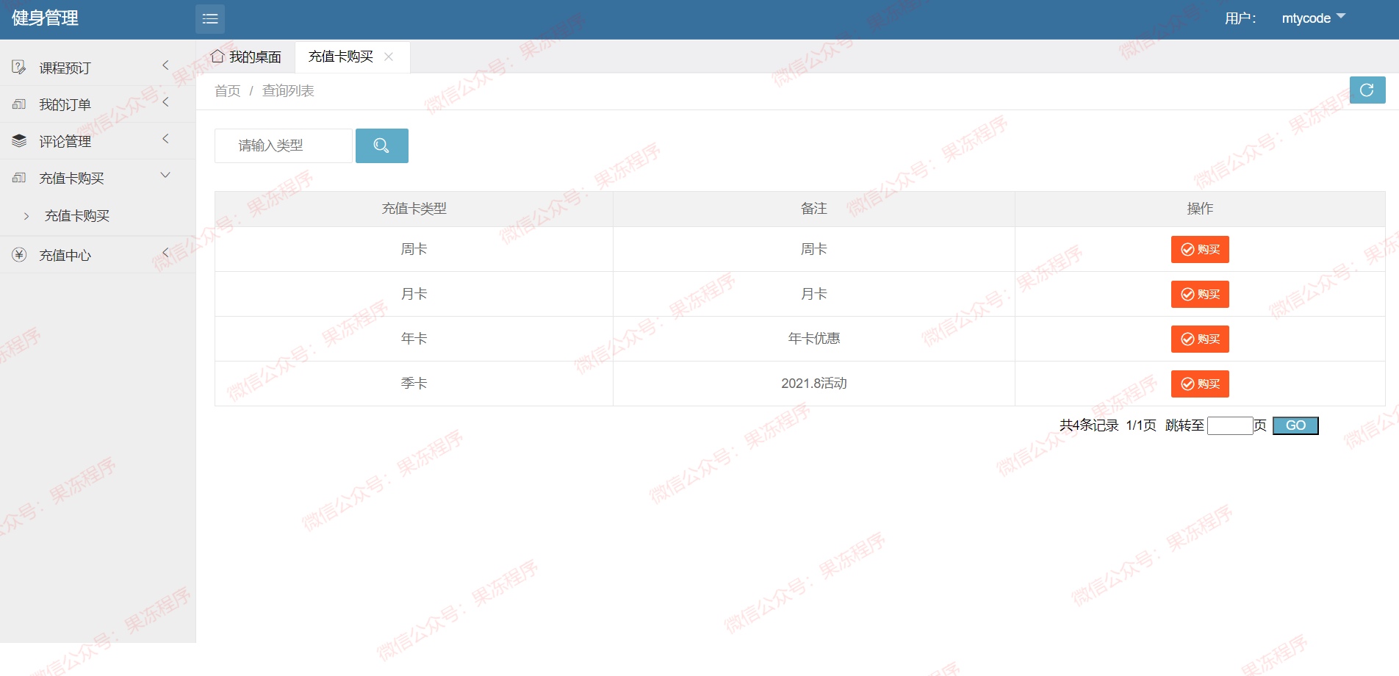The height and width of the screenshot is (676, 1399).
Task: Click the 课程预订 sidebar icon
Action: click(19, 68)
